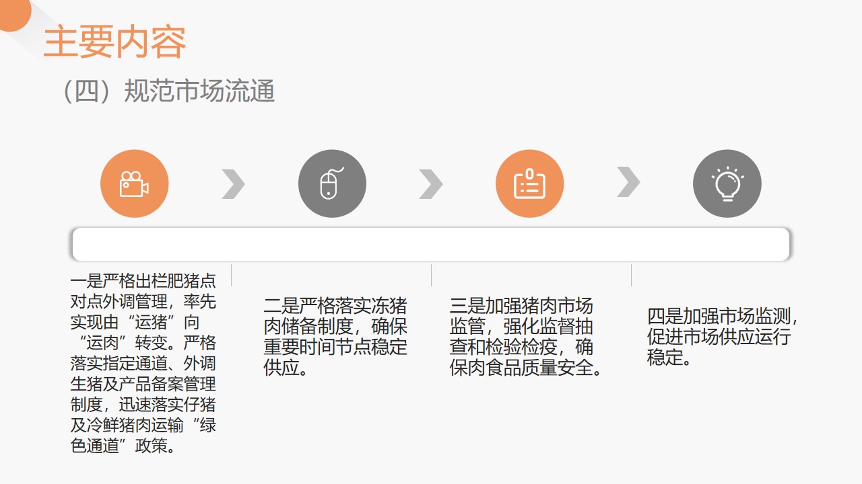This screenshot has height=484, width=862.
Task: Click the orange video camera icon
Action: (134, 184)
